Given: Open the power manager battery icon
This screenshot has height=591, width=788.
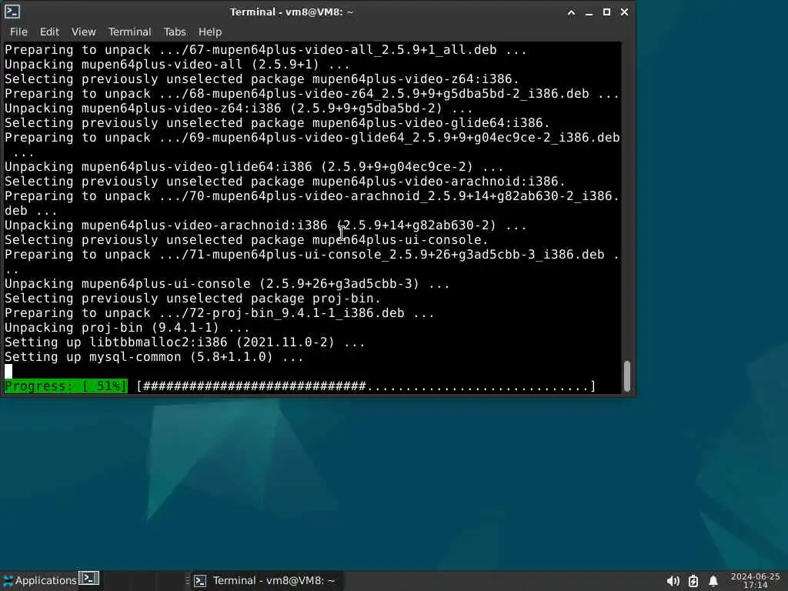Looking at the screenshot, I should (x=693, y=582).
